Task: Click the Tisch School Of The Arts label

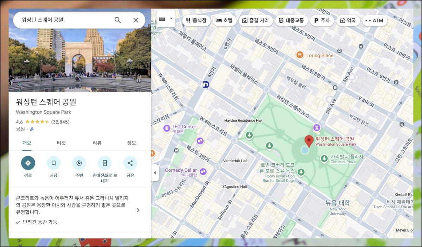Action: (x=394, y=207)
